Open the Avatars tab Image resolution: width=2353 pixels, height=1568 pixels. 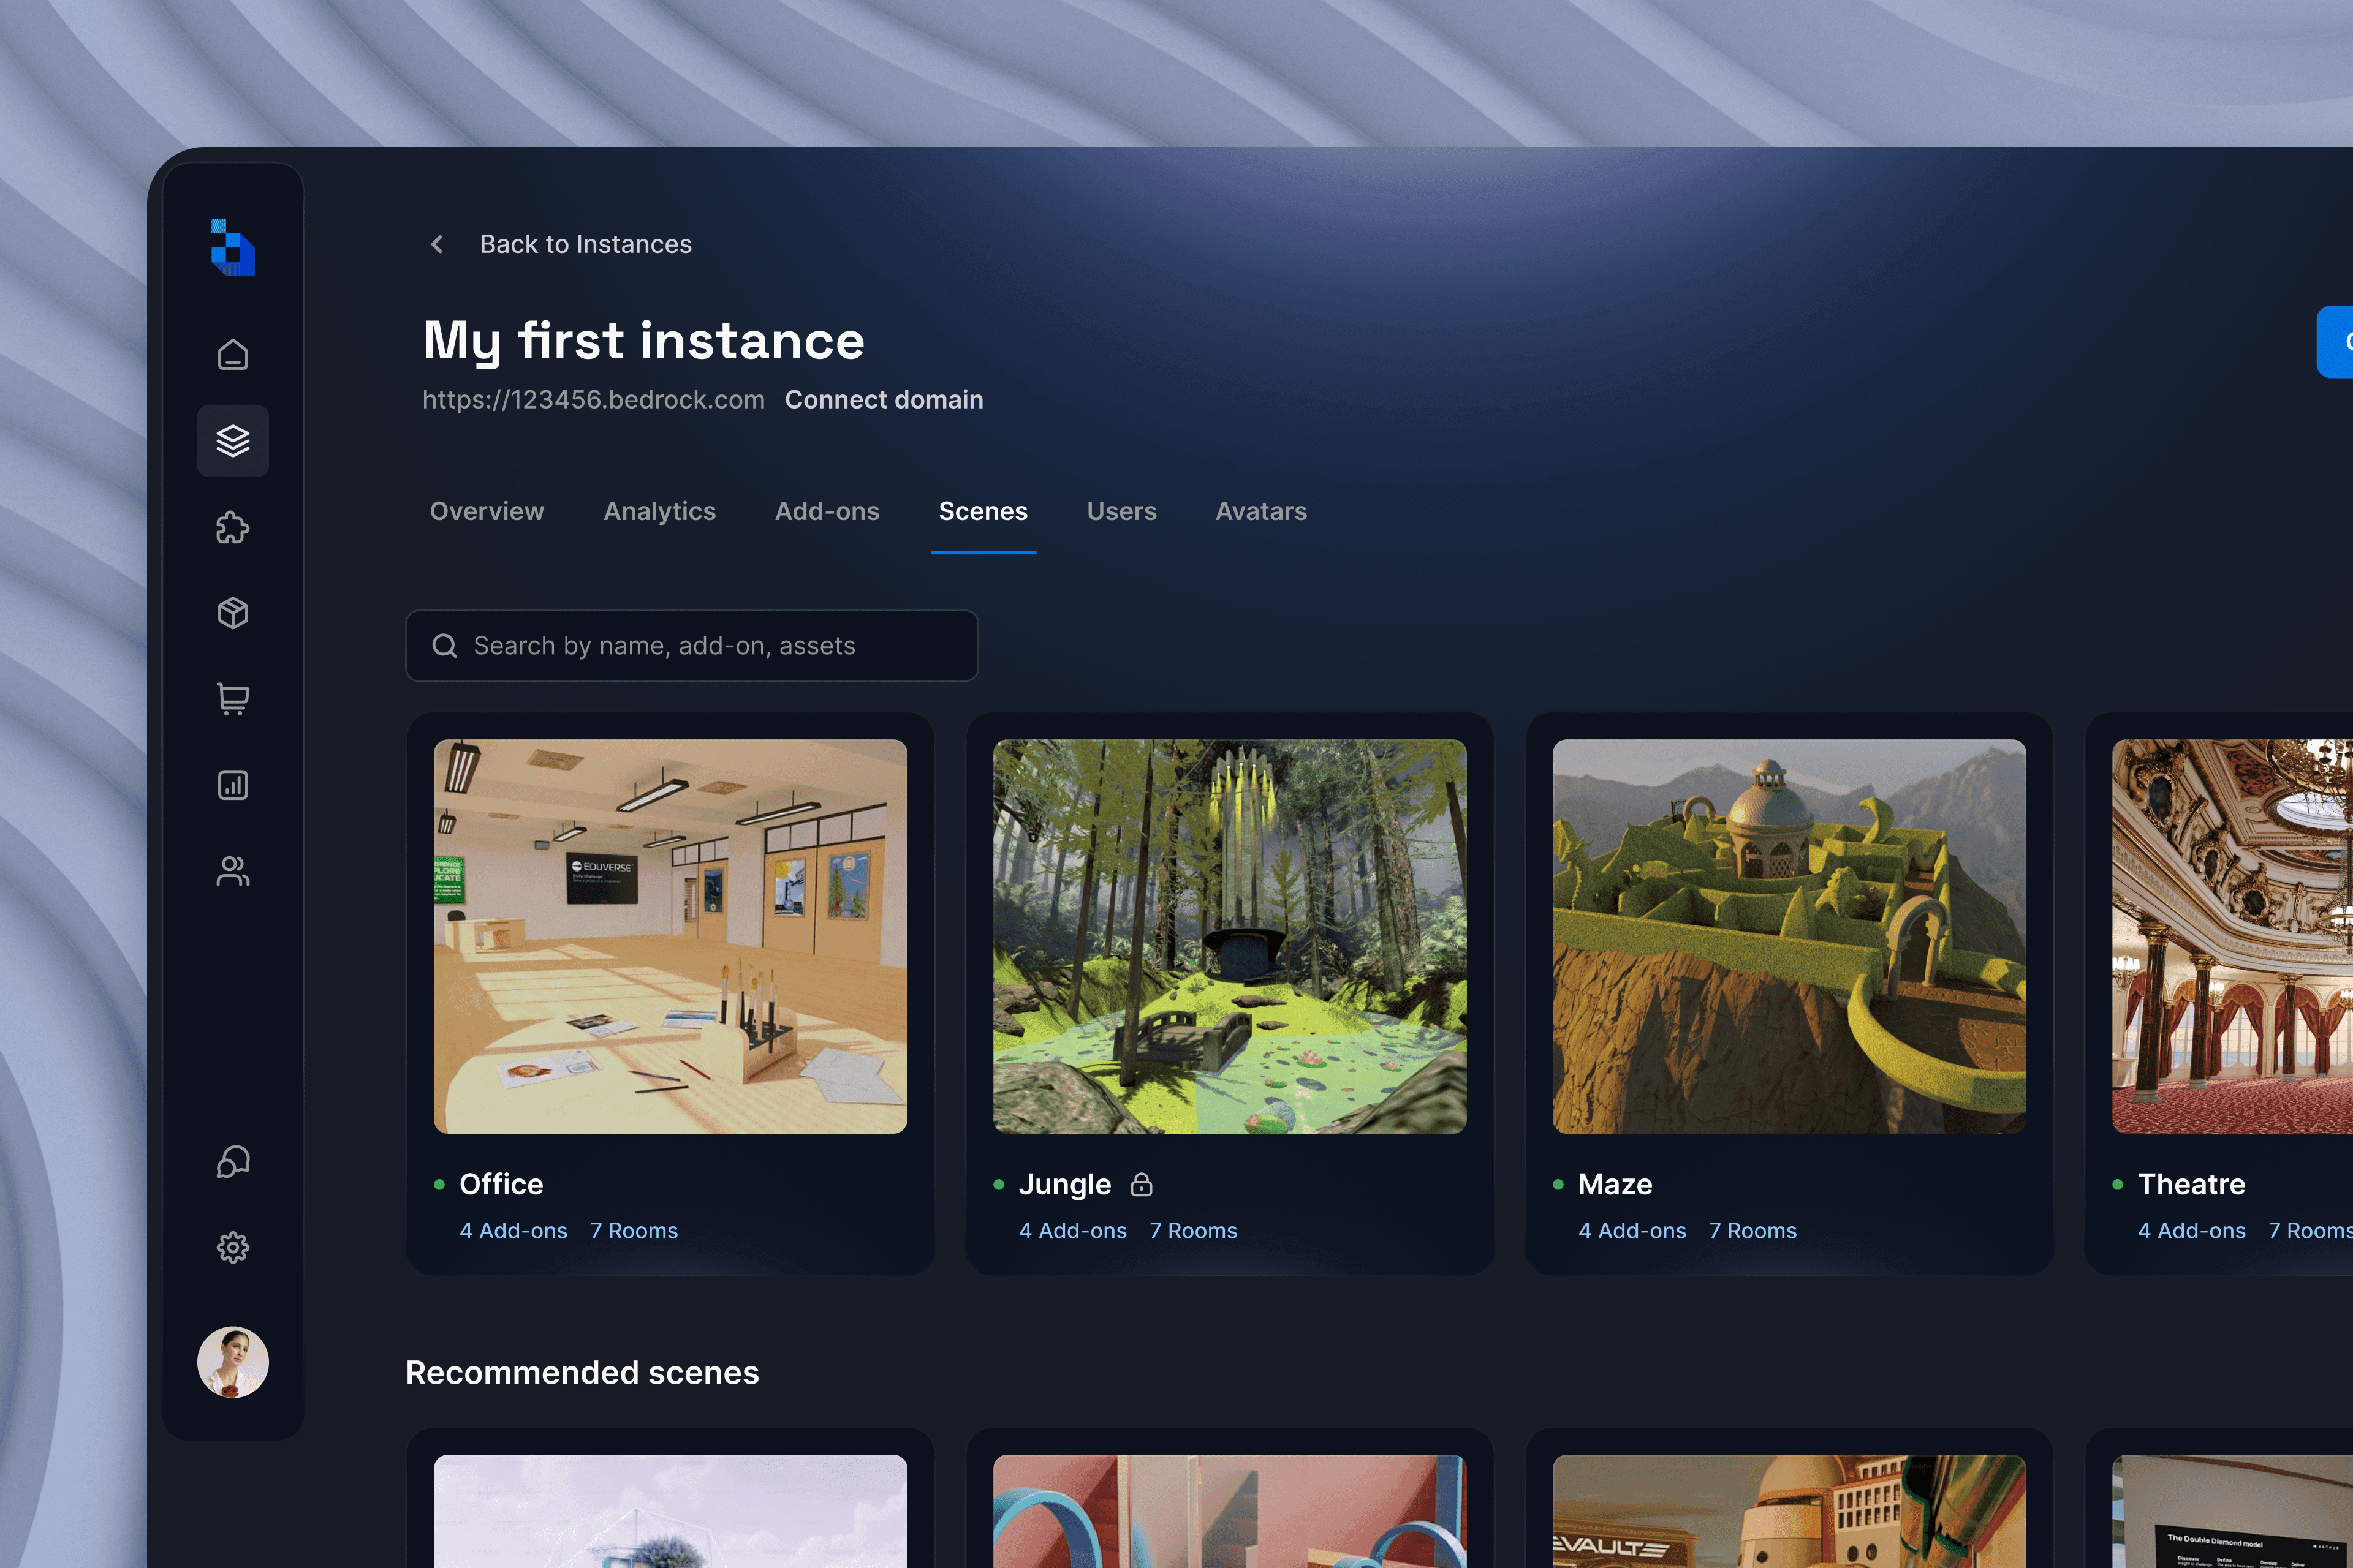point(1260,511)
